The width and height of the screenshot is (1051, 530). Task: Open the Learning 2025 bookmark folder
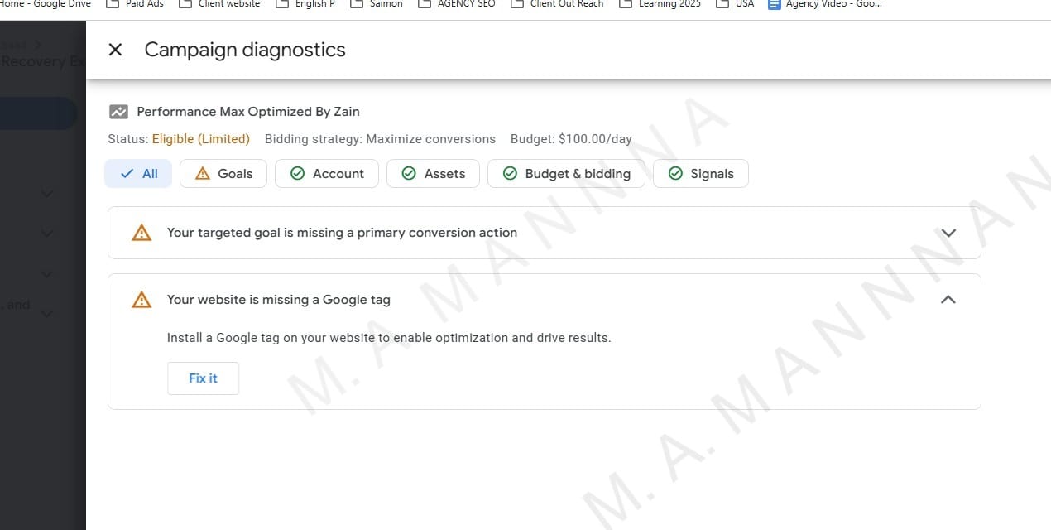[660, 4]
